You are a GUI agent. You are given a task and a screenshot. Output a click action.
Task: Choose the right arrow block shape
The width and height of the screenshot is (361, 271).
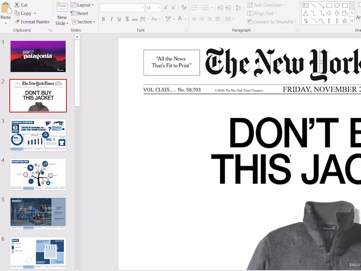coord(329,13)
